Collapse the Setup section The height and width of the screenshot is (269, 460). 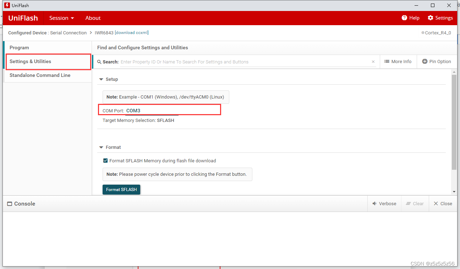[101, 79]
